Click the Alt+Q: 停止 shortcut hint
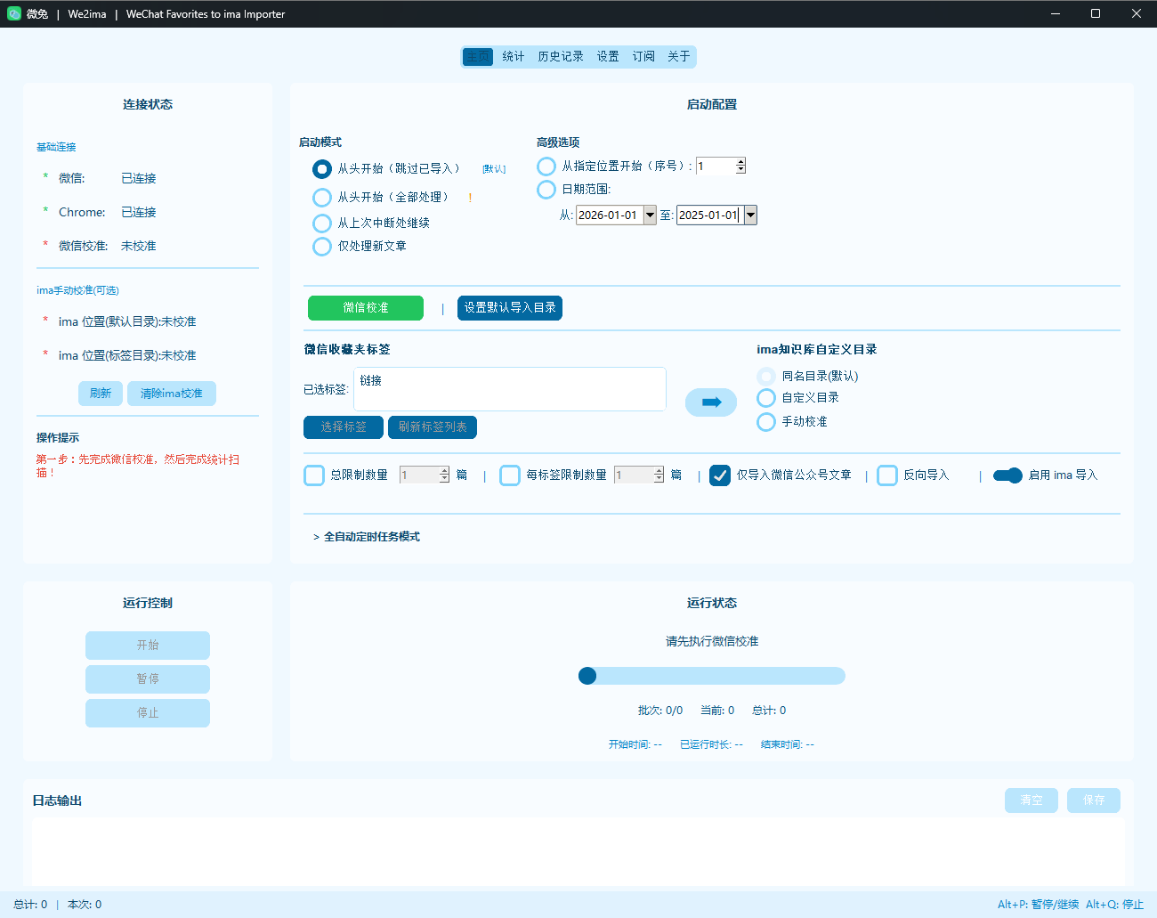Screen dimensions: 1157x918 (1114, 905)
